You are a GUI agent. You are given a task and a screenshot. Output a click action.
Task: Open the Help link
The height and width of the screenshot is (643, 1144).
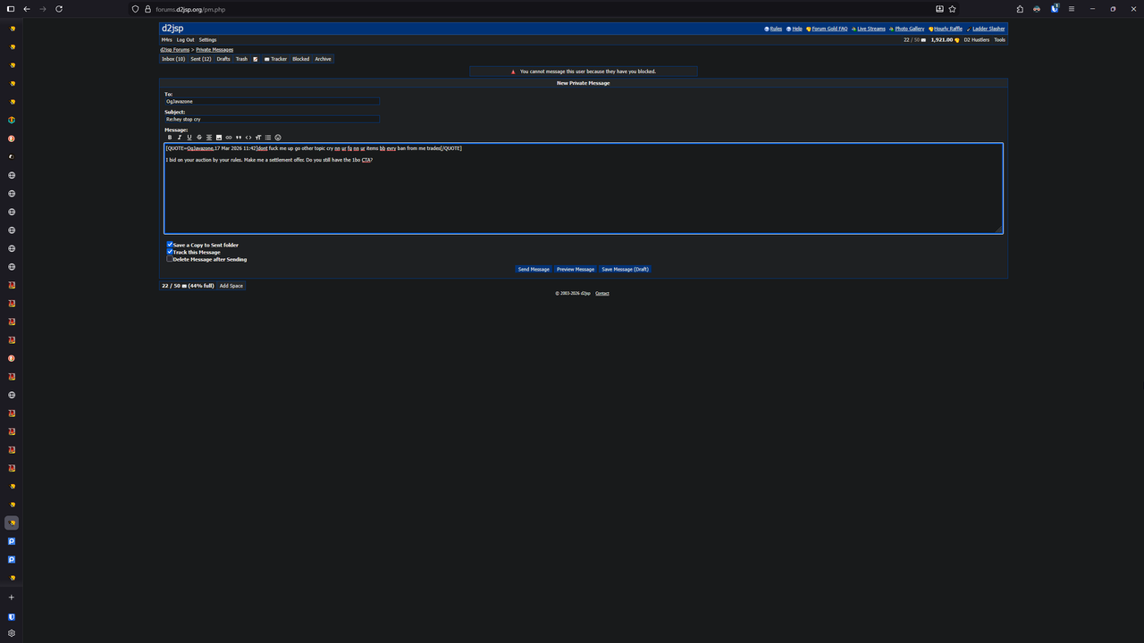coord(796,29)
